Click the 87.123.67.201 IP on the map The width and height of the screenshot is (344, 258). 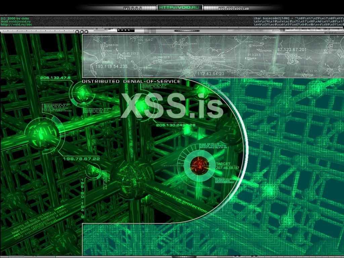[x=292, y=50]
